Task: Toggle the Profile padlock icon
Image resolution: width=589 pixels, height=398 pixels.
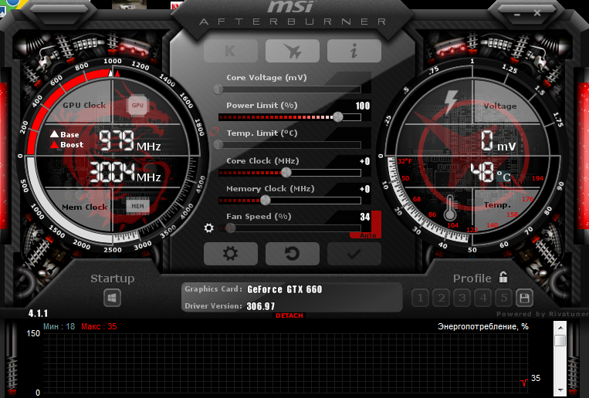Action: point(503,277)
